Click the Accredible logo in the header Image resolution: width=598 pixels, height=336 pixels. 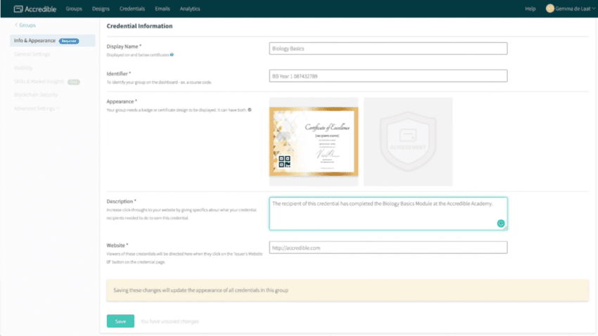[34, 8]
